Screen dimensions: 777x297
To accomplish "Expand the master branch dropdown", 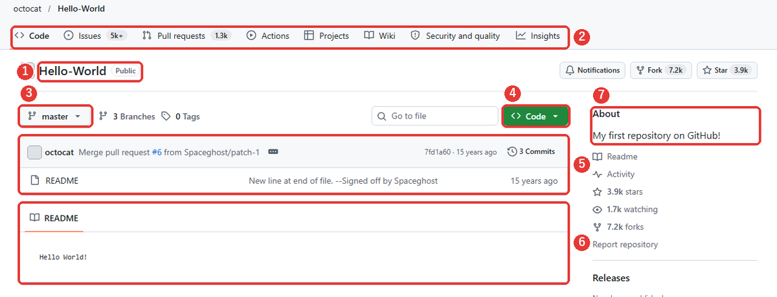I will (55, 116).
